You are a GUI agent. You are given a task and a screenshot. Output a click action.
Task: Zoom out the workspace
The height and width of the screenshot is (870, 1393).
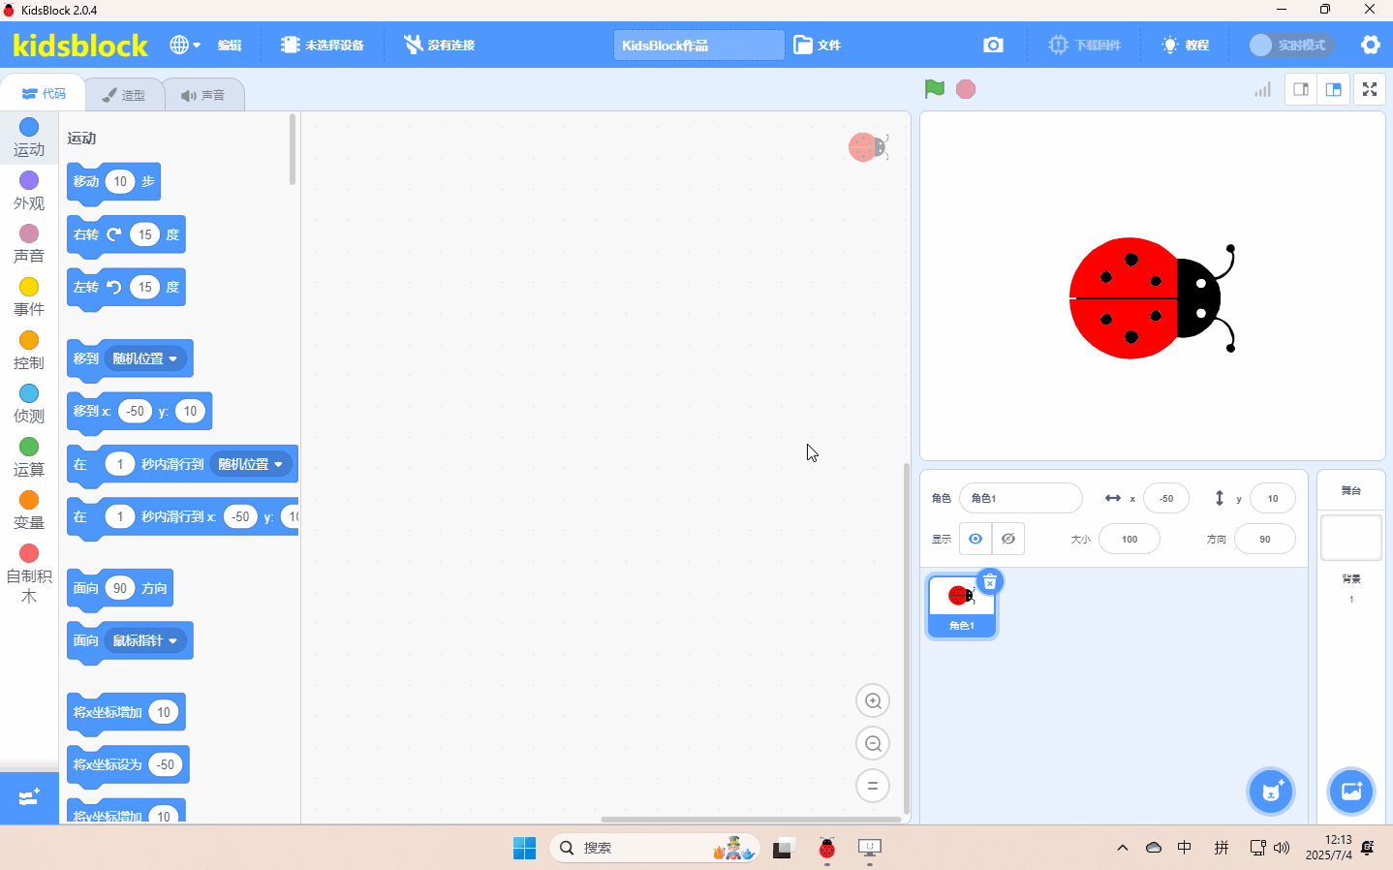(873, 743)
